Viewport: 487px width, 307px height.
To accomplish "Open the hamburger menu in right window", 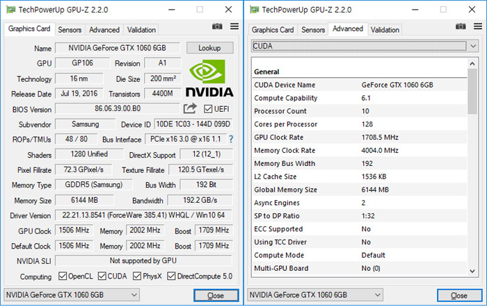I will coord(477,26).
